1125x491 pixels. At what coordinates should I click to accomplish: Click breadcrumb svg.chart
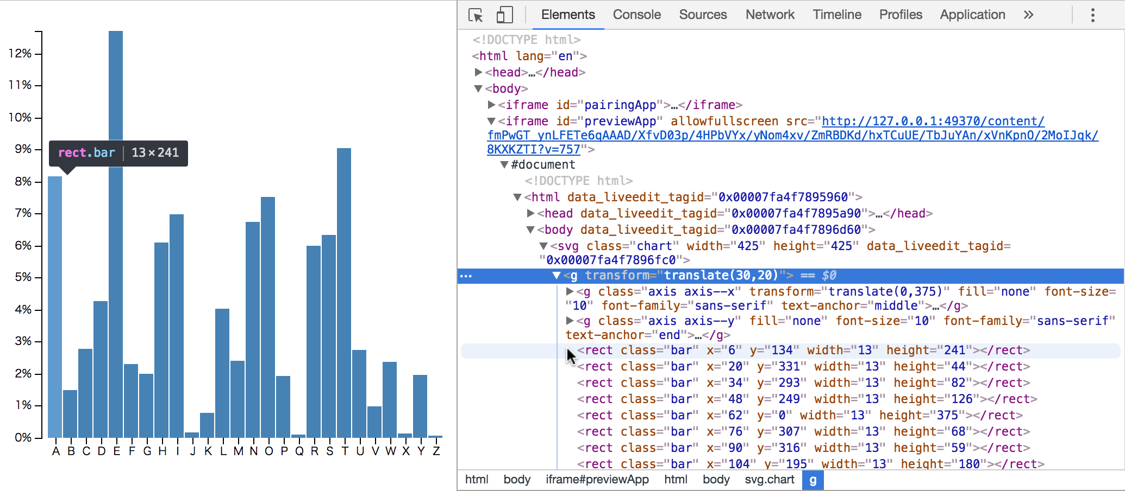coord(770,480)
